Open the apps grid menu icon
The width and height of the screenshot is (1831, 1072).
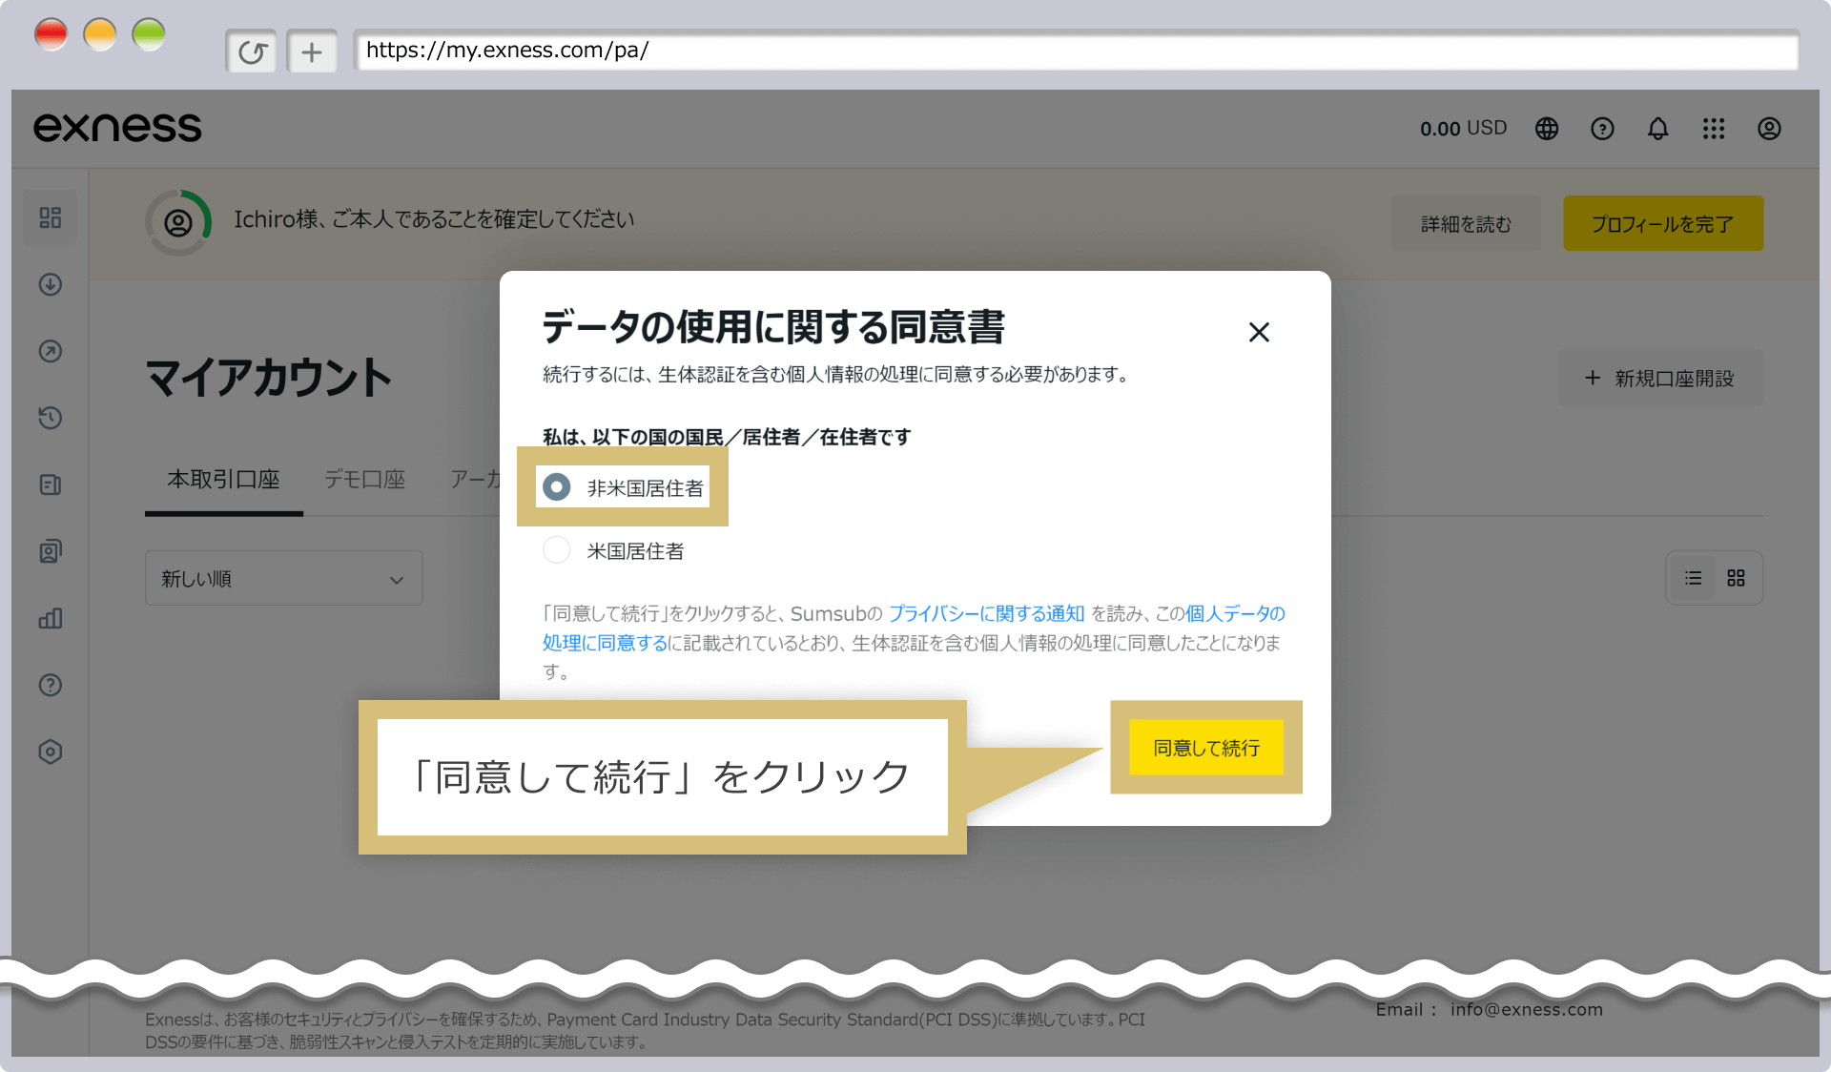coord(1714,129)
